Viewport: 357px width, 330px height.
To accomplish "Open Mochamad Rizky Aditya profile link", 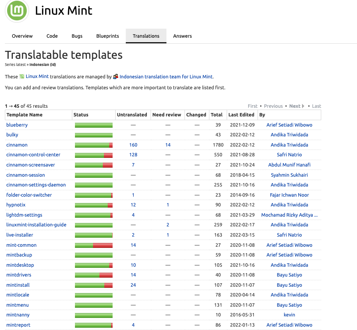I will coord(289,215).
